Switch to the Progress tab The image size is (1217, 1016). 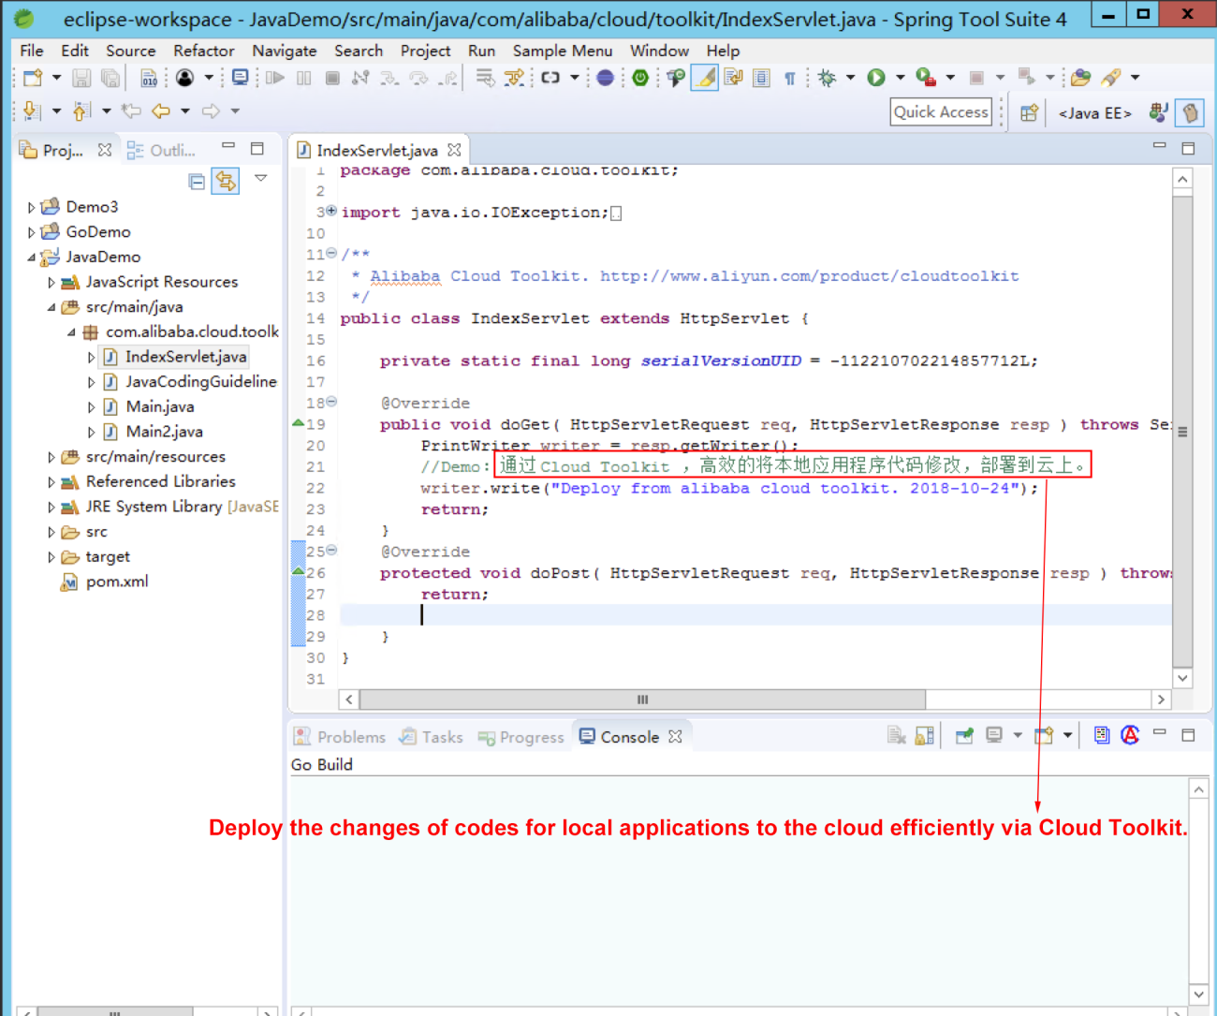[521, 737]
